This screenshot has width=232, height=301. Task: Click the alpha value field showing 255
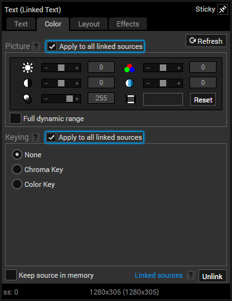101,98
